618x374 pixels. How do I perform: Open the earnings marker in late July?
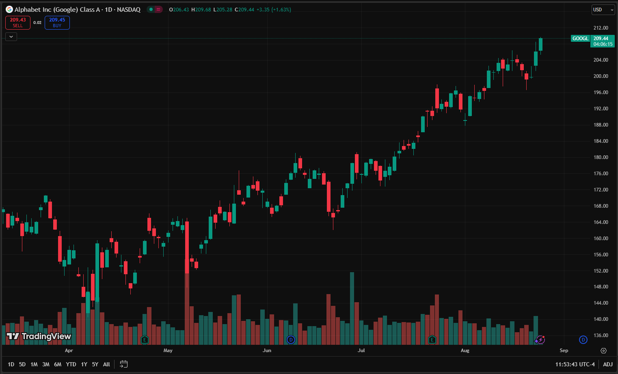432,340
